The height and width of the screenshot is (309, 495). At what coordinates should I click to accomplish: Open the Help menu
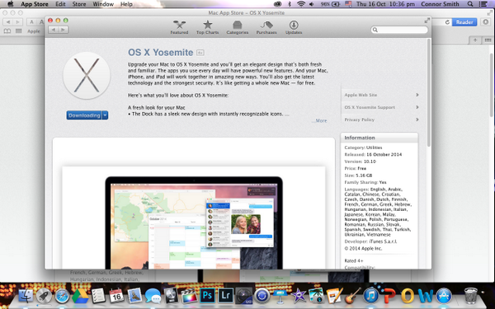126,4
